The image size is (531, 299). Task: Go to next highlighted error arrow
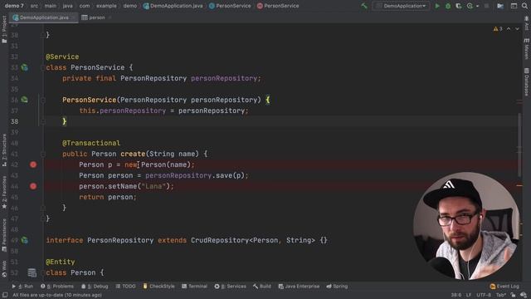[x=517, y=29]
